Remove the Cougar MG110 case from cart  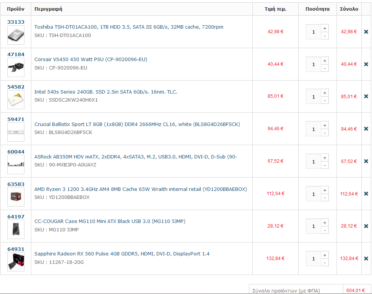(x=366, y=226)
